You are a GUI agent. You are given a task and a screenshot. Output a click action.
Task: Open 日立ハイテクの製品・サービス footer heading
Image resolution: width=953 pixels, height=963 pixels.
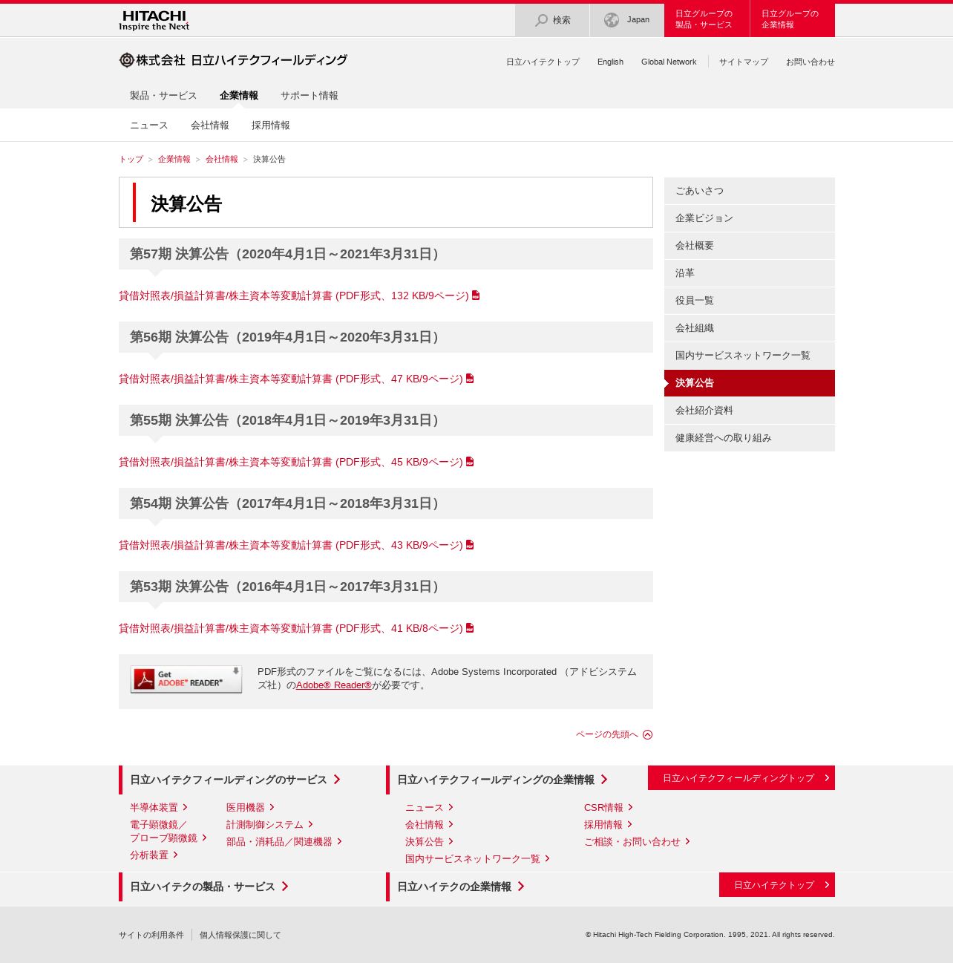[x=209, y=887]
